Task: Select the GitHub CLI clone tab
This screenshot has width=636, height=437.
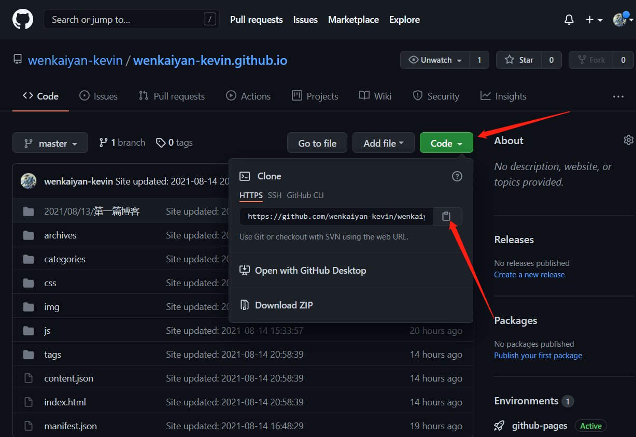Action: click(305, 195)
